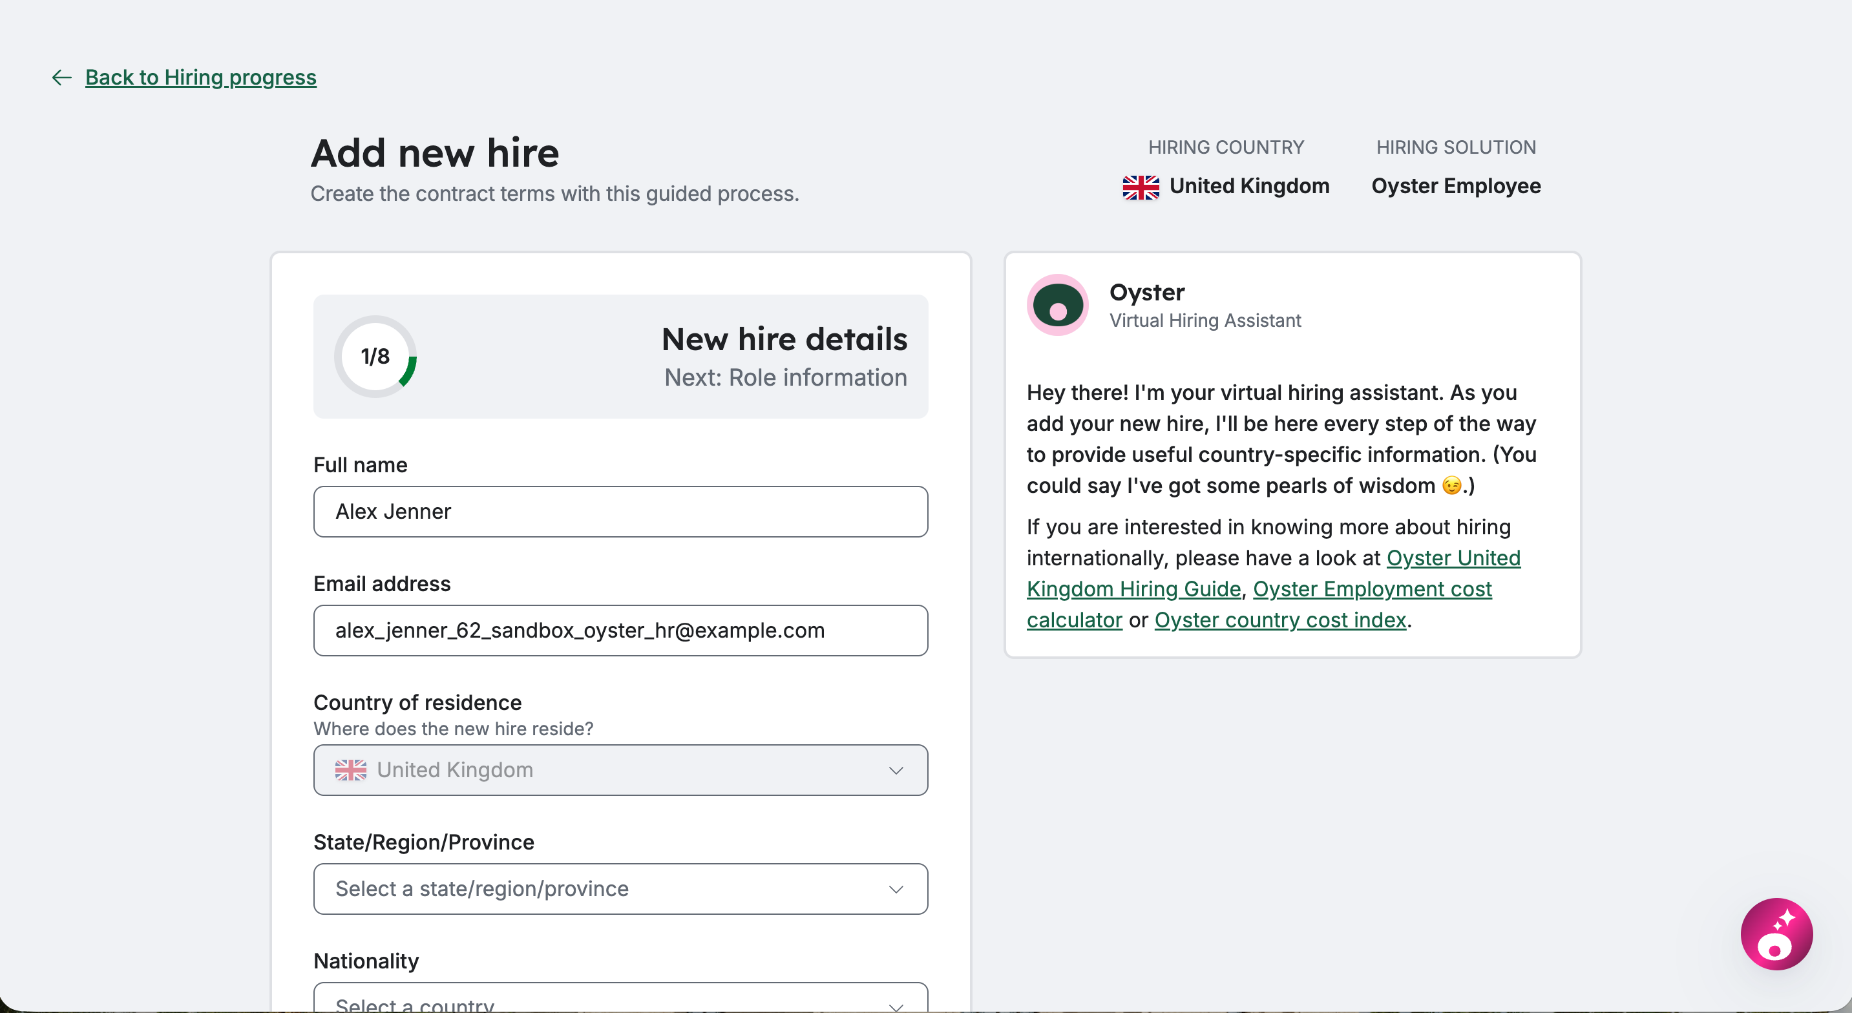Click 'New hire details' step title

pyautogui.click(x=784, y=339)
